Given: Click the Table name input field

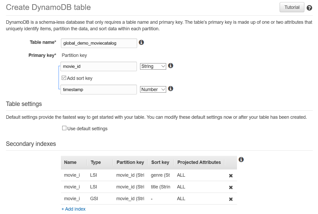Looking at the screenshot, I should coord(99,43).
